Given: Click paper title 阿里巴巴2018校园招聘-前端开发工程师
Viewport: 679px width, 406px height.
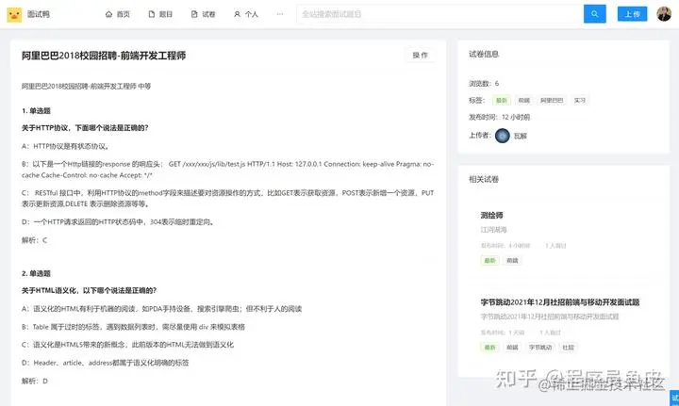Looking at the screenshot, I should pyautogui.click(x=104, y=56).
